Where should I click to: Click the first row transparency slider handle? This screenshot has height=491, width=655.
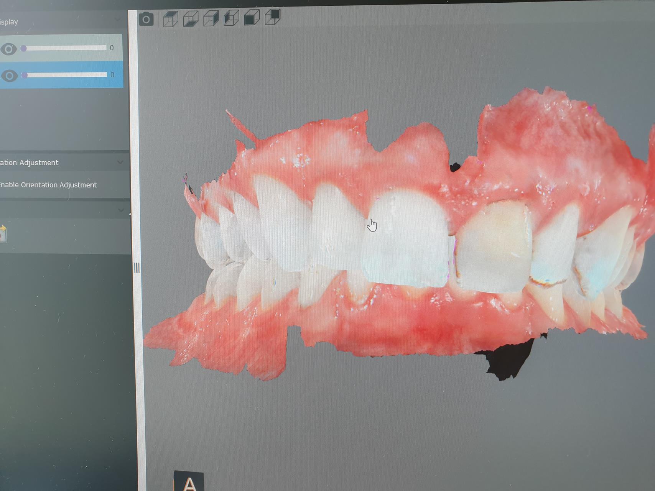click(x=24, y=48)
